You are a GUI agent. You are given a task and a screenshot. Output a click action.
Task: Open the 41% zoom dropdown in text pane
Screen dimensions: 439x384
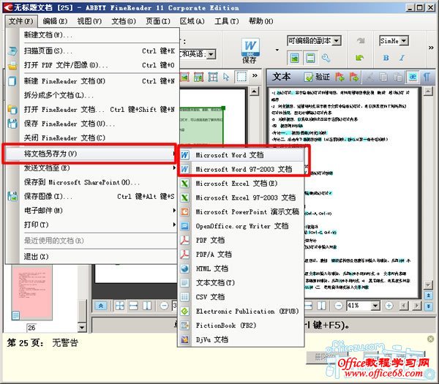click(375, 306)
